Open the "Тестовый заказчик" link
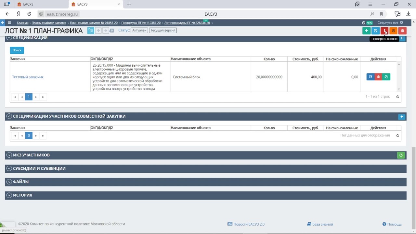Image resolution: width=416 pixels, height=234 pixels. 28,77
